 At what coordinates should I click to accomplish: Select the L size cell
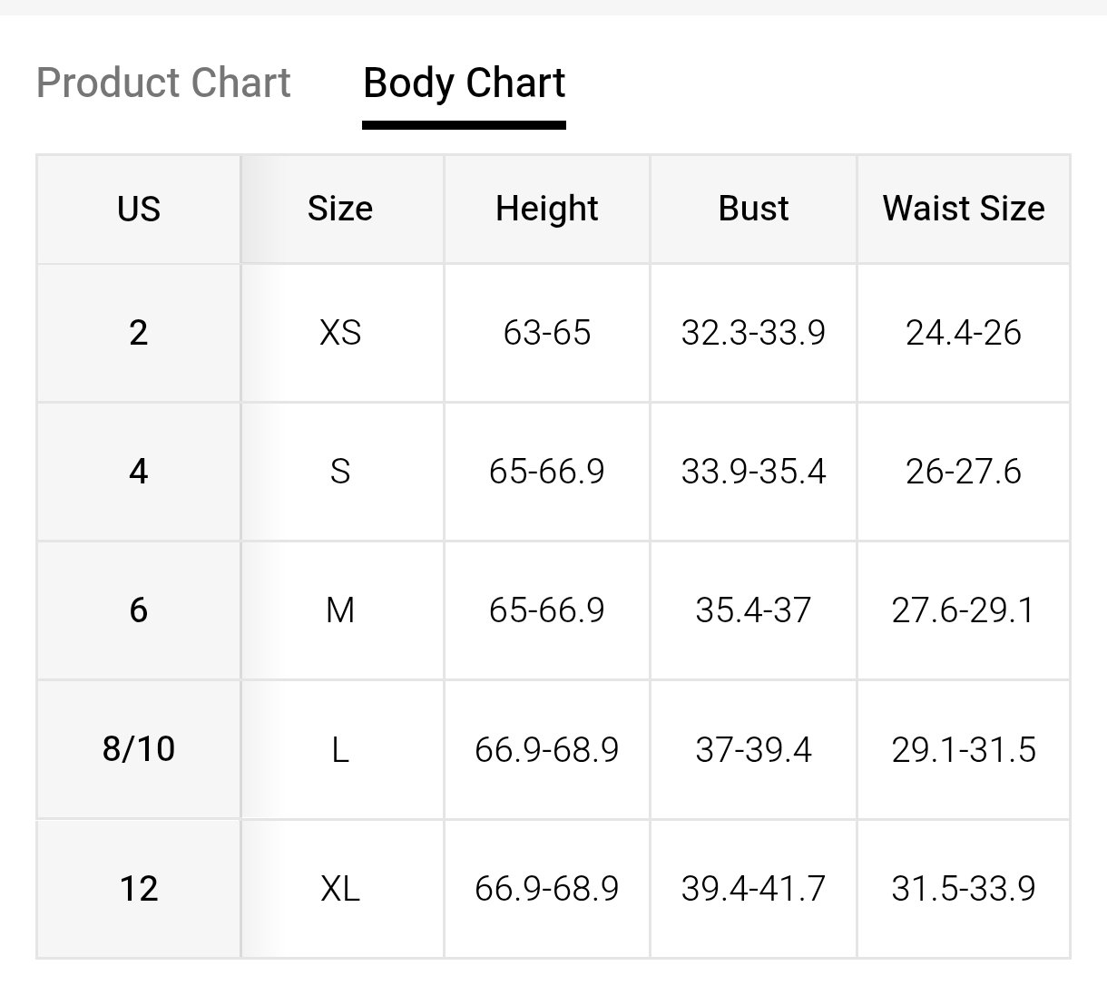[x=341, y=749]
